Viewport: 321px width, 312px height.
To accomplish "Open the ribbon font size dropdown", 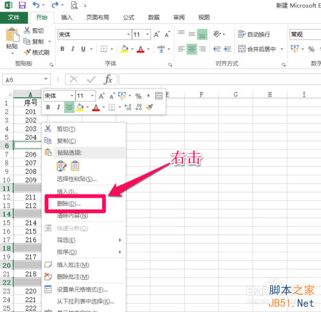I will [148, 35].
